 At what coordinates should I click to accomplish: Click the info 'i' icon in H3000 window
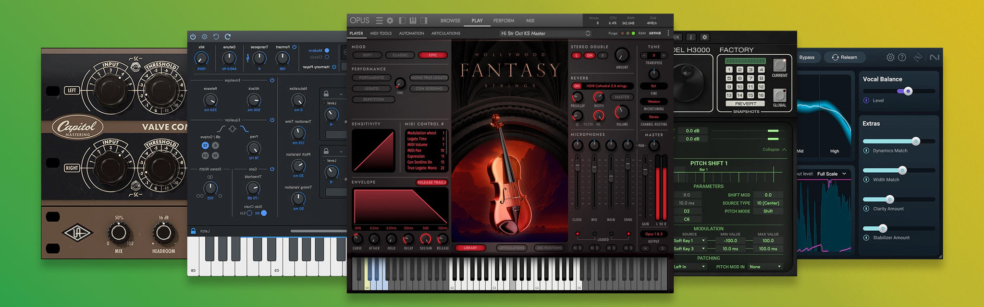click(x=690, y=37)
